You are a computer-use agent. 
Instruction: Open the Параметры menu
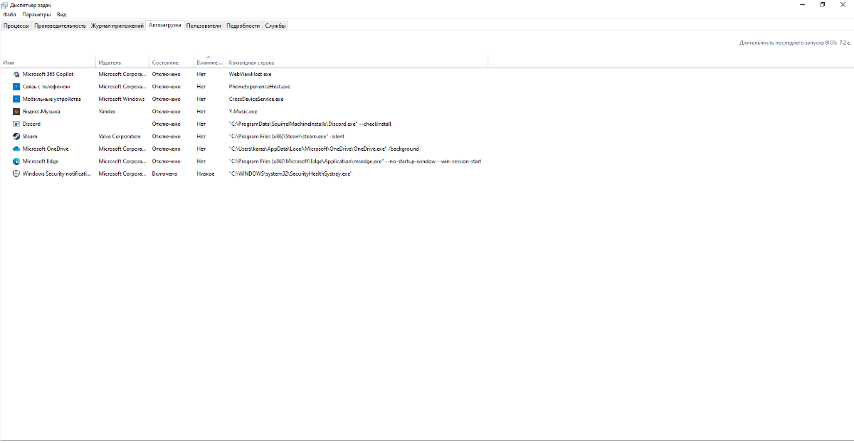point(36,14)
